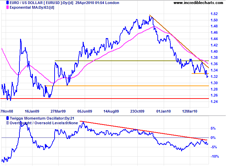This screenshot has width=226, height=167.
Task: Click the 1.44 price axis value
Action: (214, 39)
